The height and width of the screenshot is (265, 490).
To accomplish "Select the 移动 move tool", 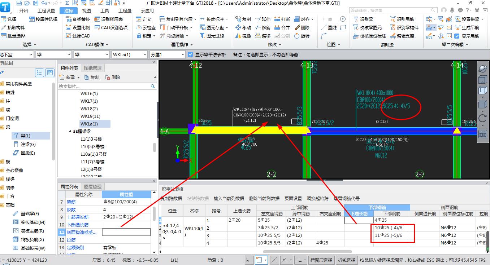I will [243, 27].
